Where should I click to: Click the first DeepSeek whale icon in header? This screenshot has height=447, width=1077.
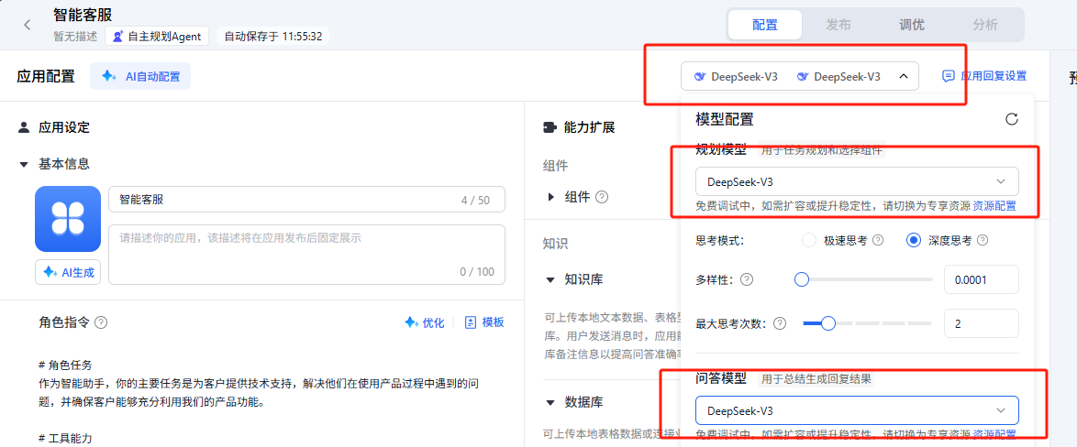tap(700, 77)
